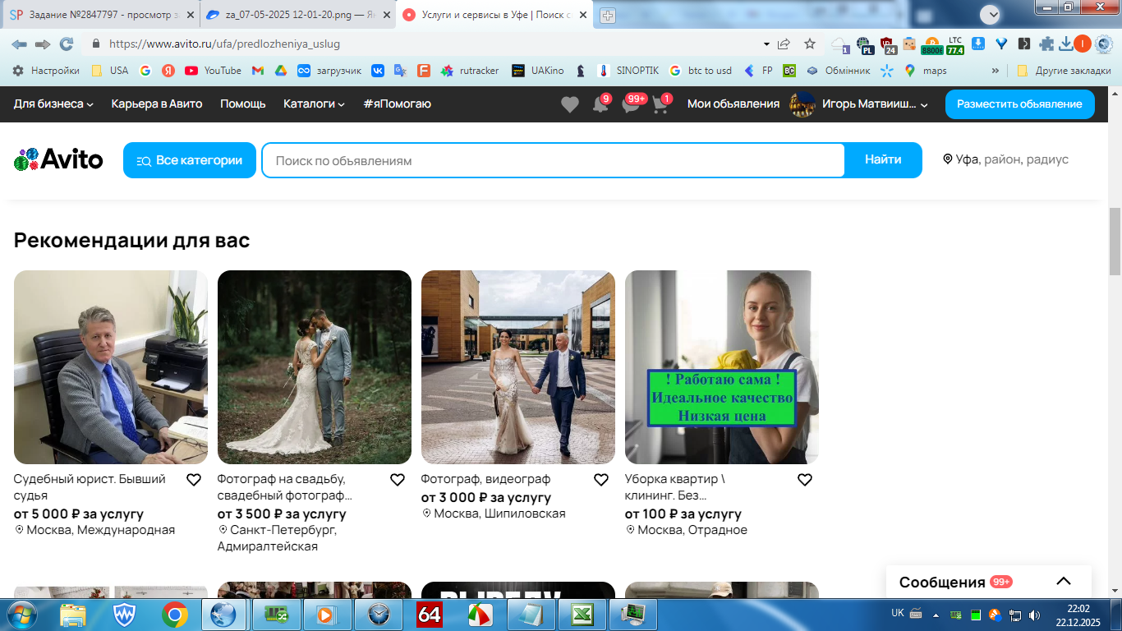Screen dimensions: 1122x631
Task: Switch to the za_07-05-2025 tab
Action: coord(297,16)
